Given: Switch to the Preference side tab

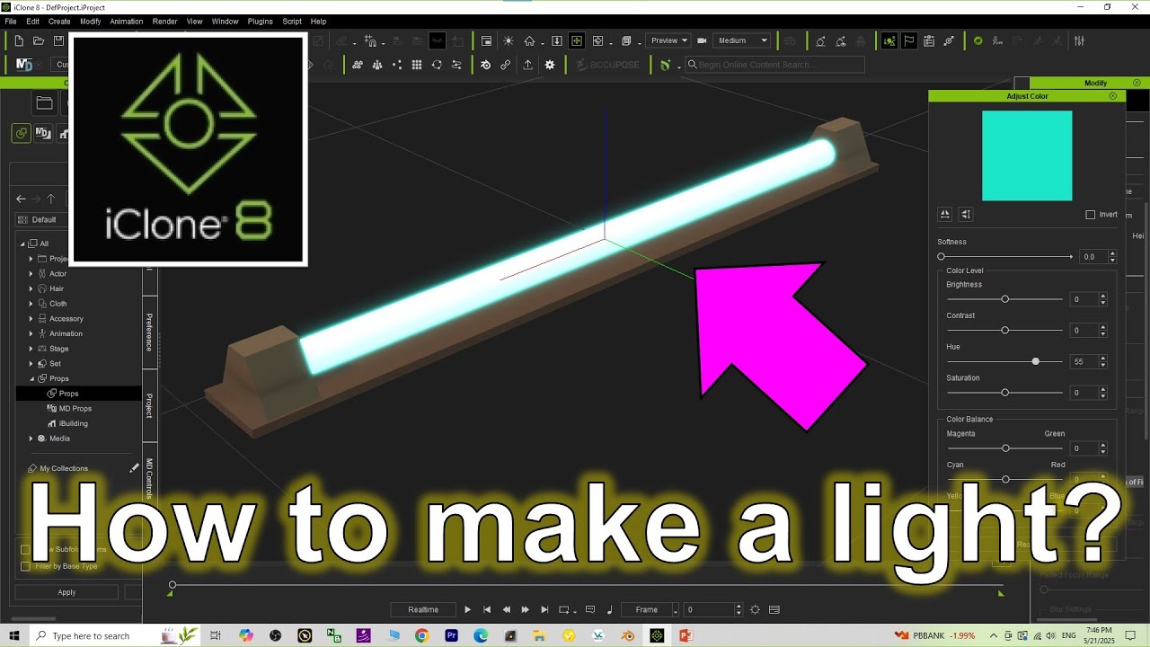Looking at the screenshot, I should [x=150, y=332].
